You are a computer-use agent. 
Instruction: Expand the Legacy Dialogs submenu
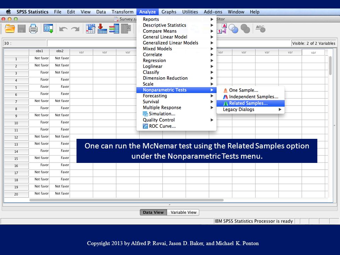click(250, 109)
